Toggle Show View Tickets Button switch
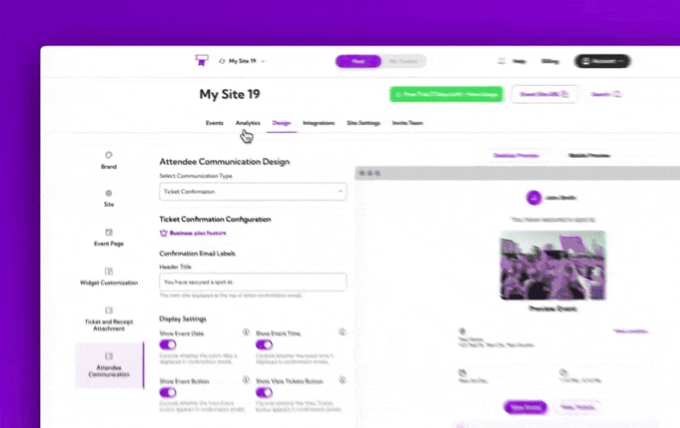The height and width of the screenshot is (428, 680). tap(264, 393)
